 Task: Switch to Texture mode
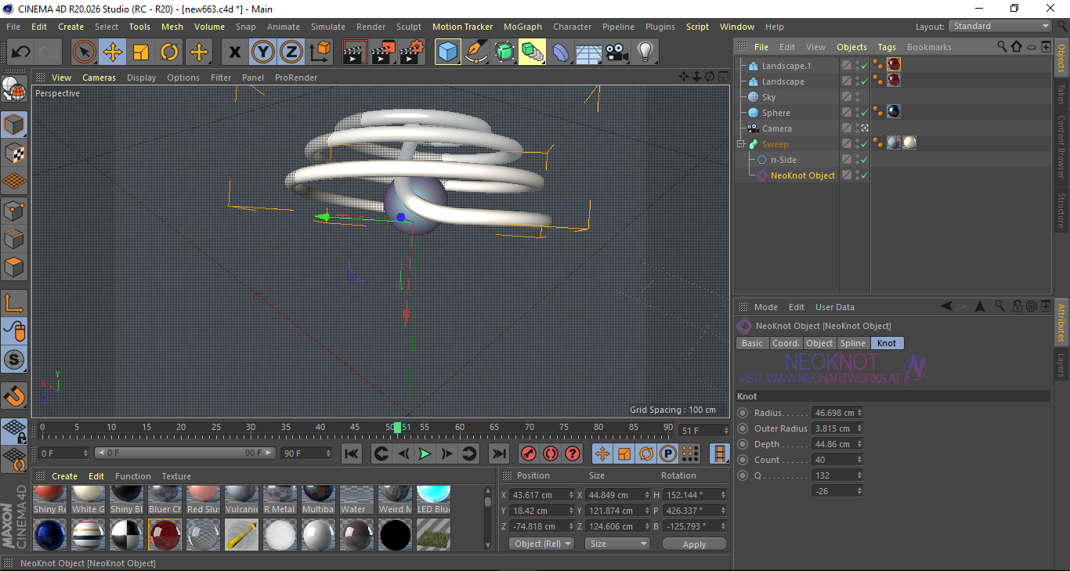(14, 154)
